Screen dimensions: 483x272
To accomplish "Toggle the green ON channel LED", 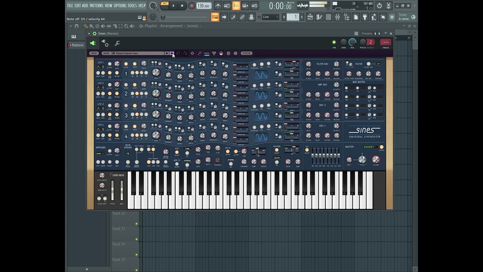I will tap(334, 42).
